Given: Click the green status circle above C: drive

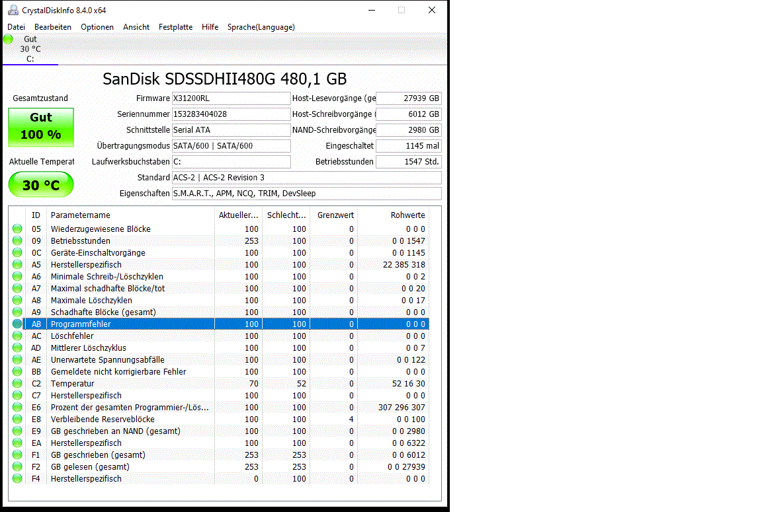Looking at the screenshot, I should pos(8,39).
